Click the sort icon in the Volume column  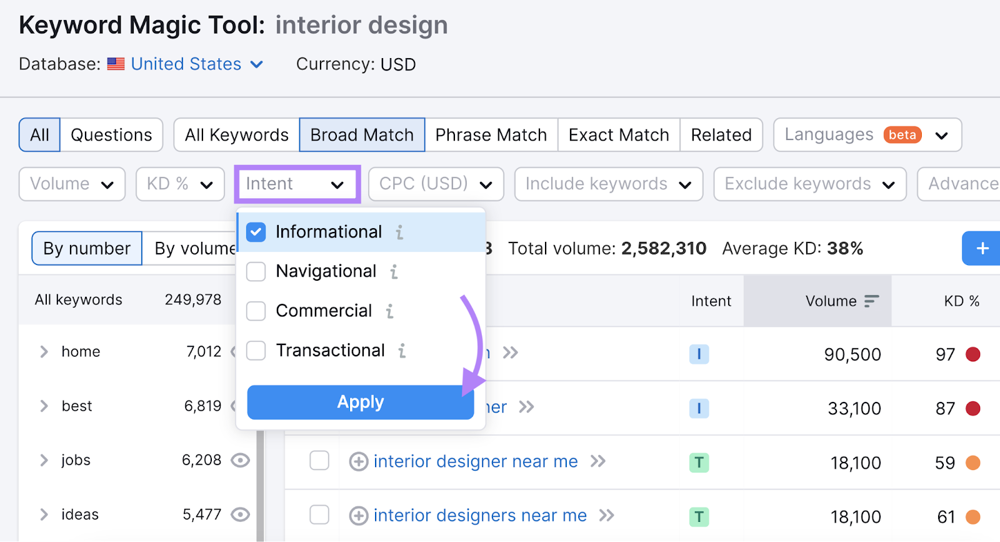pyautogui.click(x=872, y=301)
